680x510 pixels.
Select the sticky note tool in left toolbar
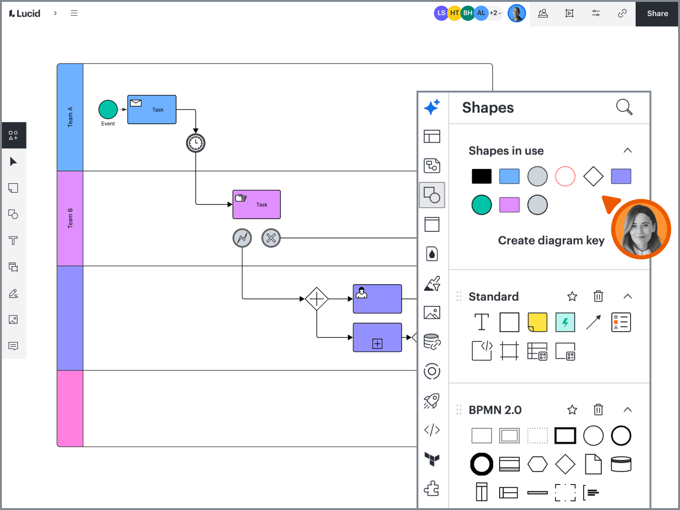tap(13, 188)
